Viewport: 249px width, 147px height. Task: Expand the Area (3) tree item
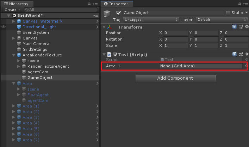14,117
